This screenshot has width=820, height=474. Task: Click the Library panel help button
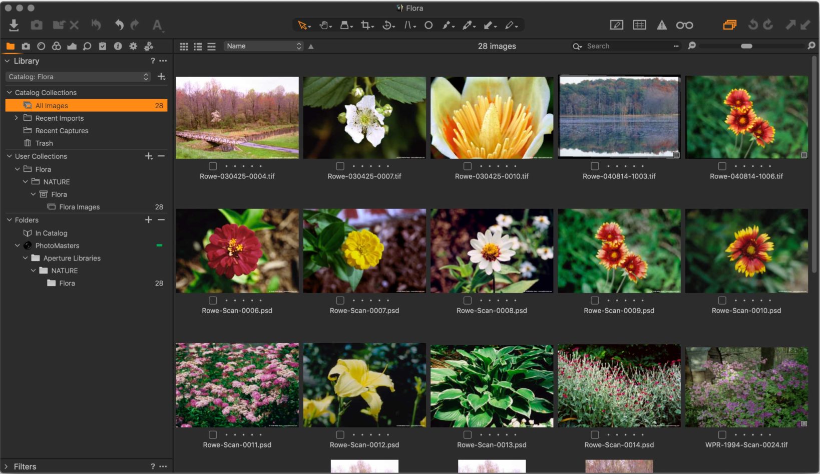click(x=153, y=61)
